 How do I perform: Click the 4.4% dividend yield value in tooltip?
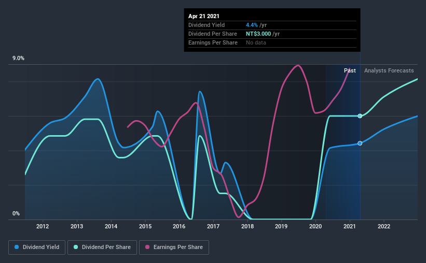(252, 25)
